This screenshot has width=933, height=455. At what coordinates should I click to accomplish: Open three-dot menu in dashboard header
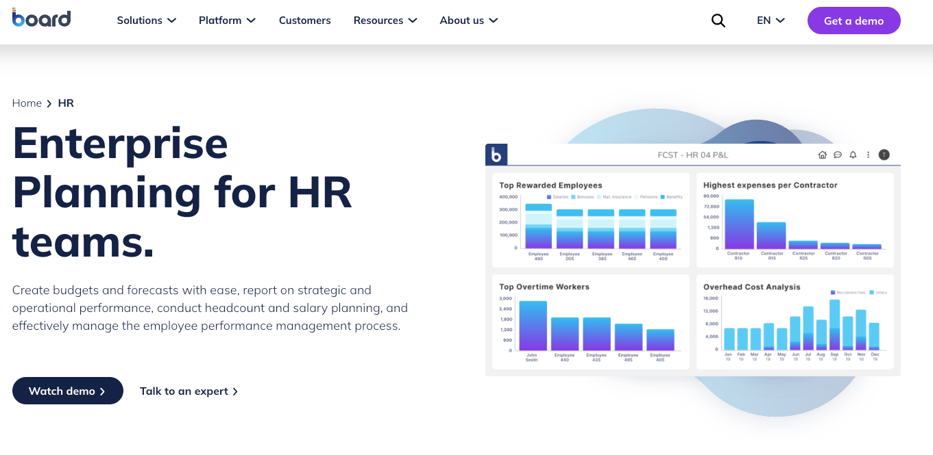point(868,155)
